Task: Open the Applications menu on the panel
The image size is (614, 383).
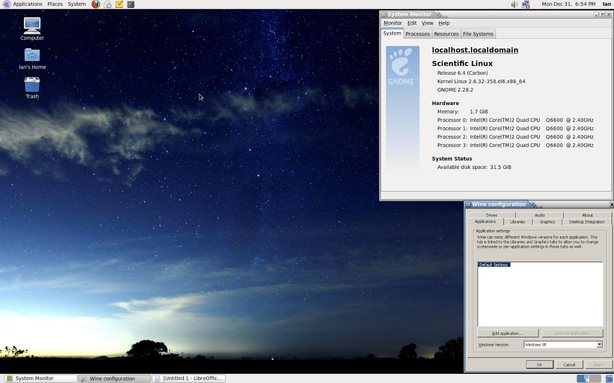Action: (28, 4)
